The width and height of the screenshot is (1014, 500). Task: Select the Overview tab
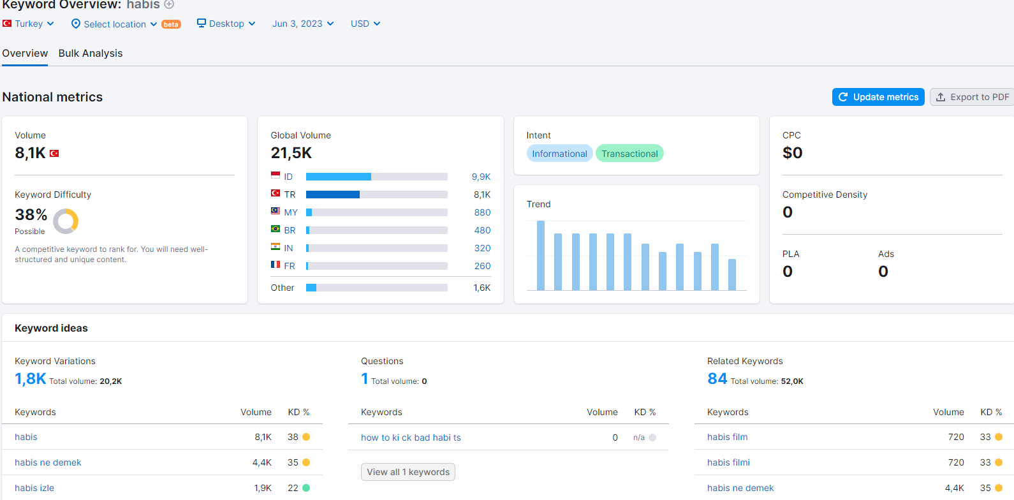click(25, 54)
